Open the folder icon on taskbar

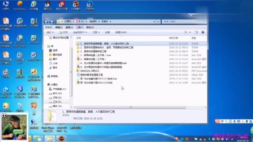click(x=50, y=138)
